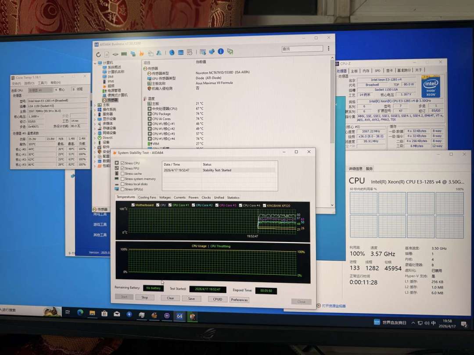The image size is (474, 355).
Task: Click the taskbar clock showing 19:58
Action: (447, 323)
